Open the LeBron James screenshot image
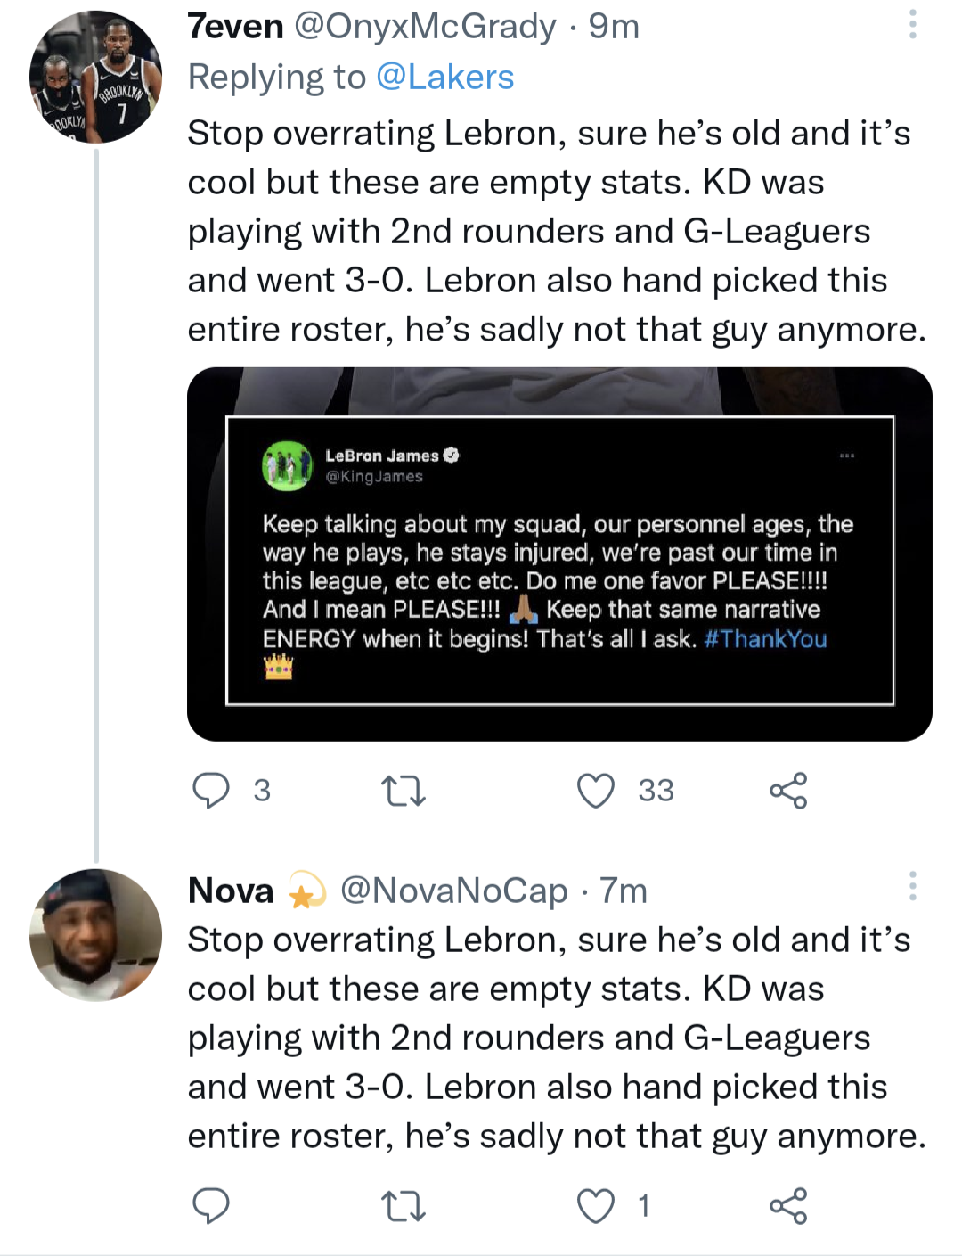962x1256 pixels. 559,554
